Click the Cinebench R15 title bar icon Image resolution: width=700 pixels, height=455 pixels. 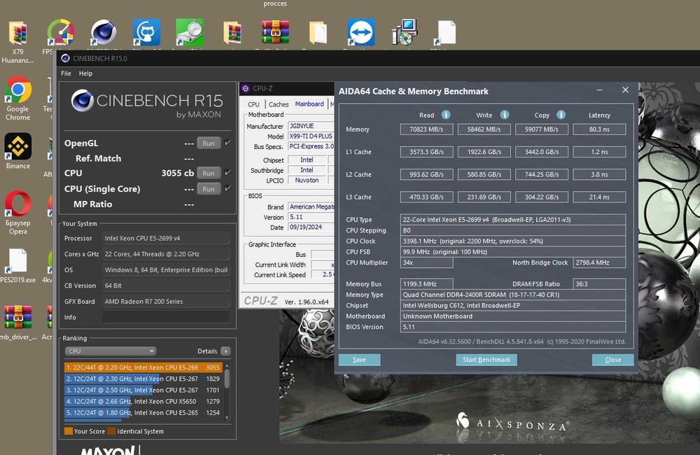coord(66,59)
